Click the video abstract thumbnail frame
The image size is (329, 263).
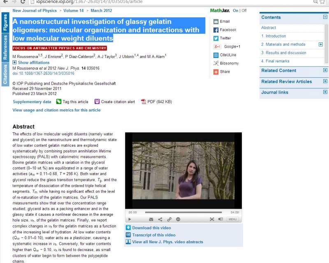pyautogui.click(x=183, y=171)
